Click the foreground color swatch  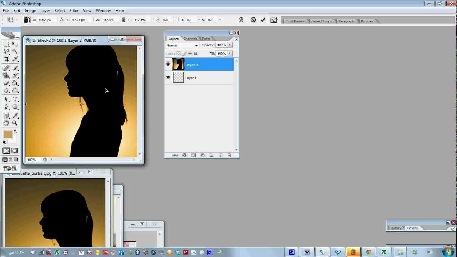click(x=8, y=135)
